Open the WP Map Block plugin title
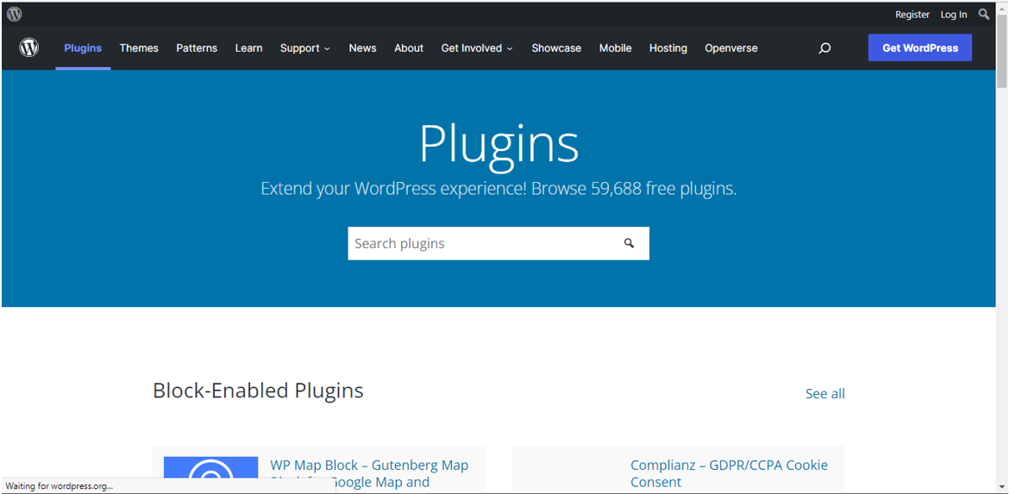 pyautogui.click(x=369, y=473)
